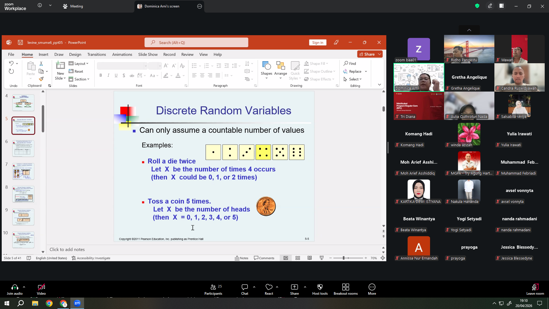The width and height of the screenshot is (549, 309).
Task: Toggle Strikethrough formatting
Action: (x=132, y=75)
